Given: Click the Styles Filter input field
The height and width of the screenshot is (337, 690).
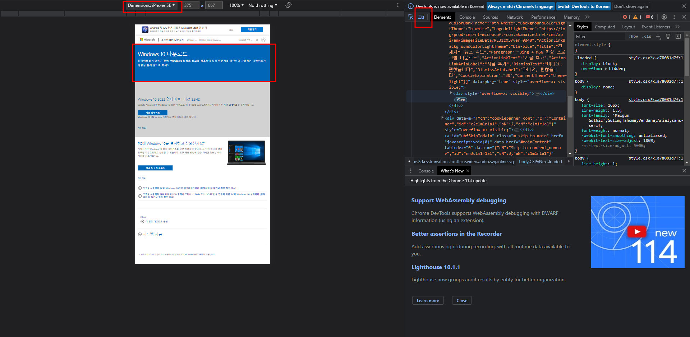Looking at the screenshot, I should 599,36.
